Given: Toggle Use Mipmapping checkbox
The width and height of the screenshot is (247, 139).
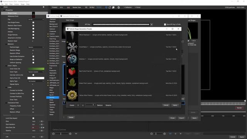Looking at the screenshot, I should point(33,29).
